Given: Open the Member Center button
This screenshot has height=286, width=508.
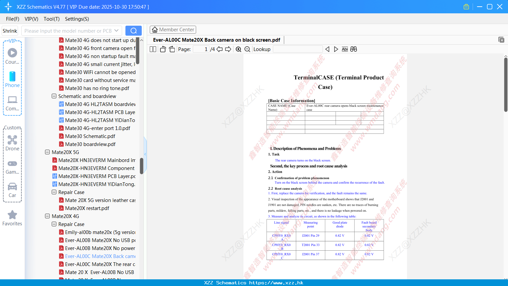Looking at the screenshot, I should coord(173,30).
